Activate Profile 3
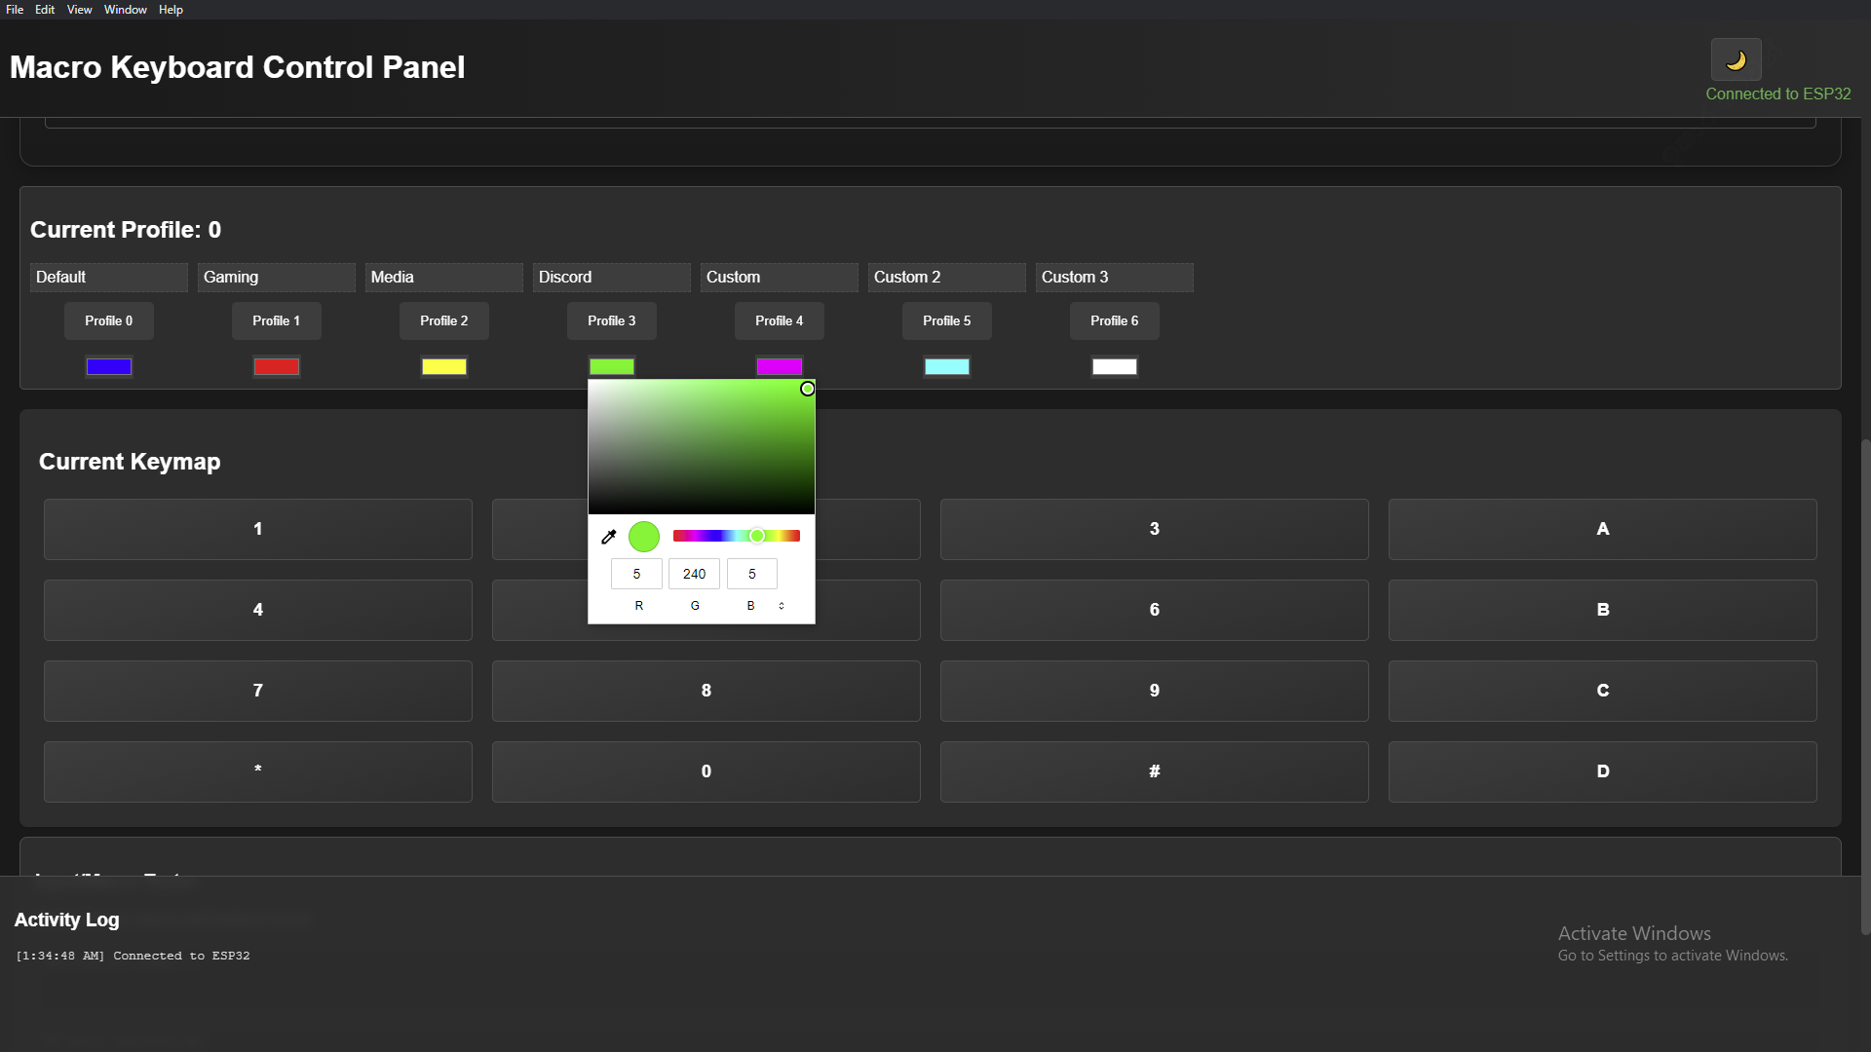The width and height of the screenshot is (1871, 1052). [x=611, y=320]
